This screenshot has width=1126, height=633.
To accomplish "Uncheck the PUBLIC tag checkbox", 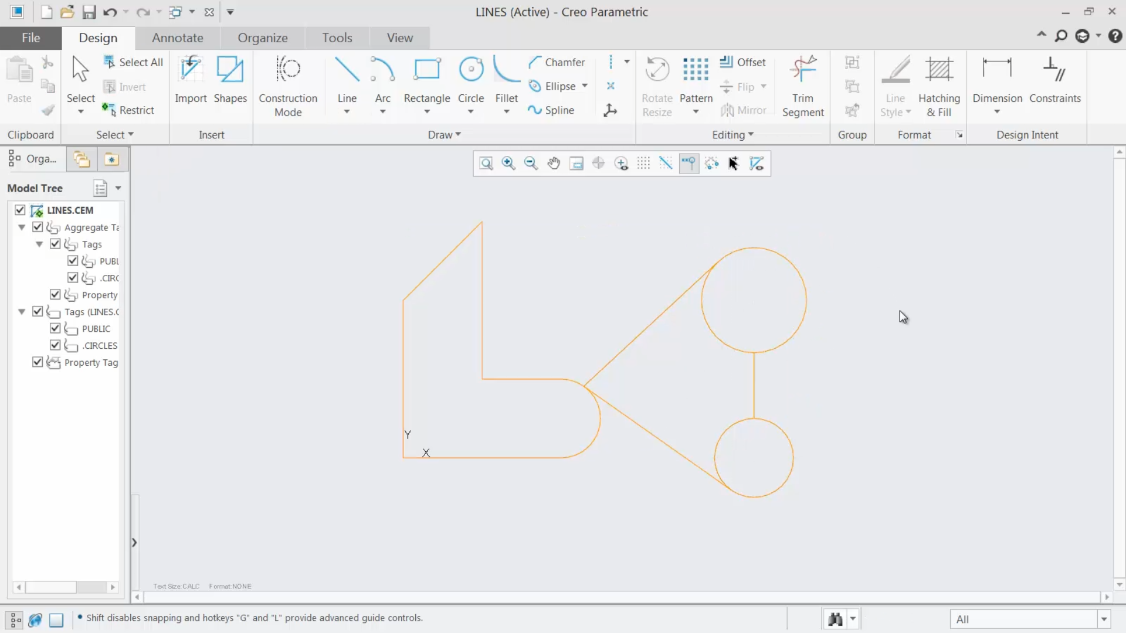I will [55, 328].
